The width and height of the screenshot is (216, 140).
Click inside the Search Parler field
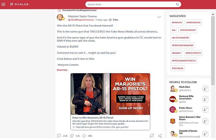tap(131, 4)
